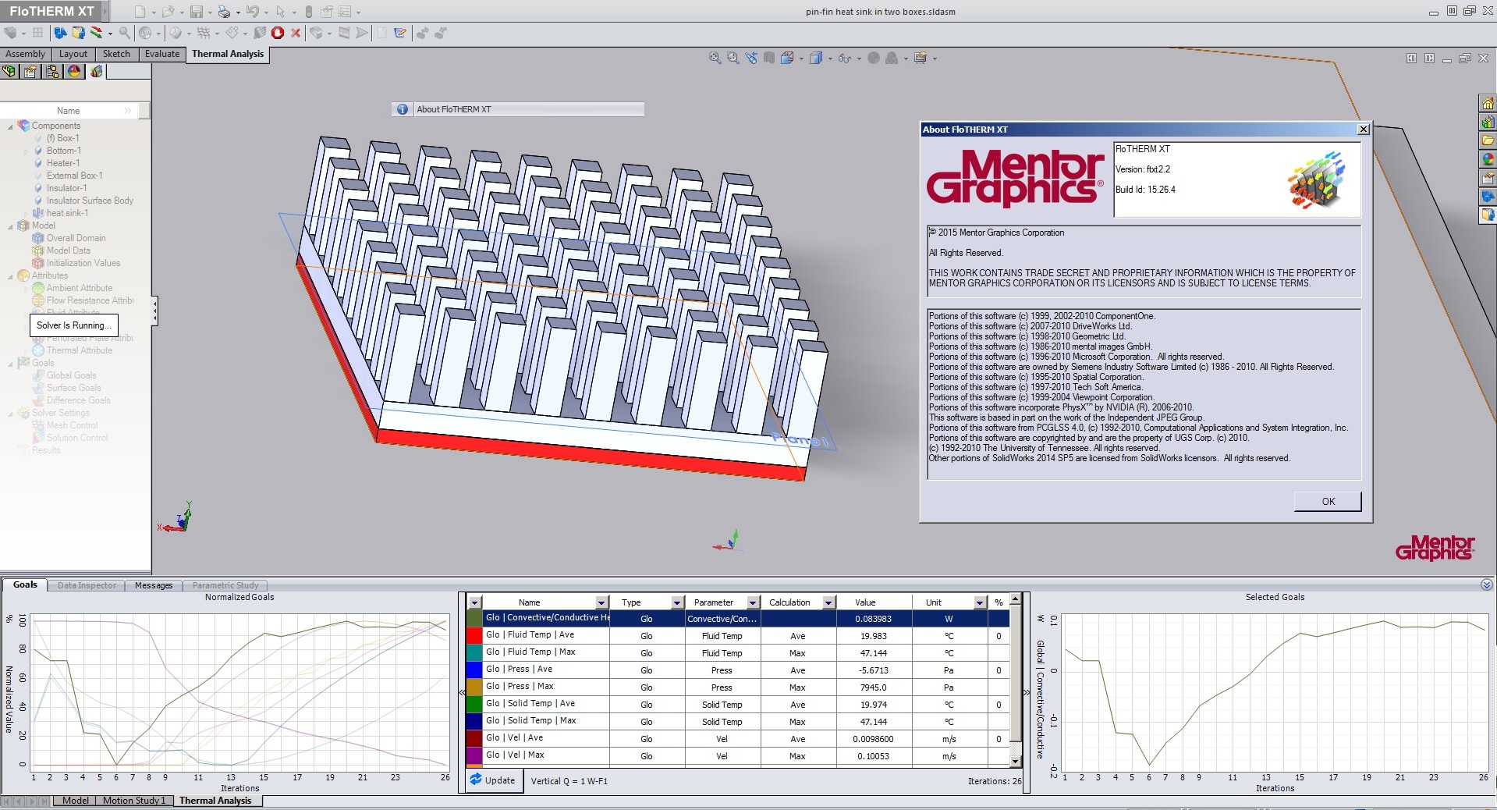Image resolution: width=1497 pixels, height=810 pixels.
Task: Close the About FloTHERM XT dialog
Action: (1363, 130)
